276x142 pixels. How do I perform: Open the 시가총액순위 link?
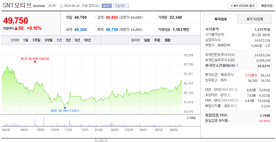[214, 35]
